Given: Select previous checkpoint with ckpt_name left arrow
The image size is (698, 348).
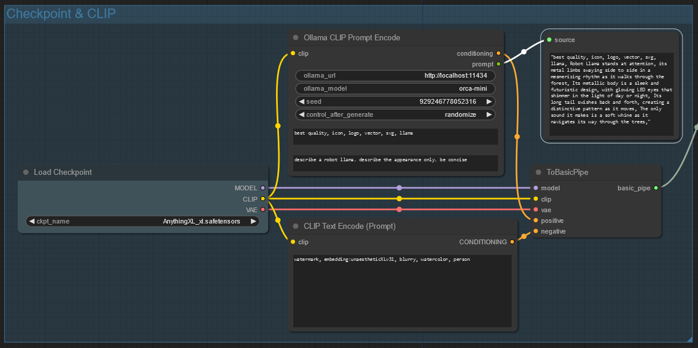Looking at the screenshot, I should point(31,221).
